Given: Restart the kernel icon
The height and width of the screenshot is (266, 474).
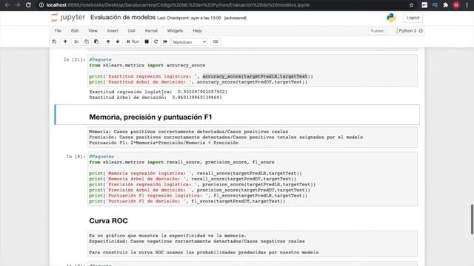Looking at the screenshot, I should click(x=156, y=41).
